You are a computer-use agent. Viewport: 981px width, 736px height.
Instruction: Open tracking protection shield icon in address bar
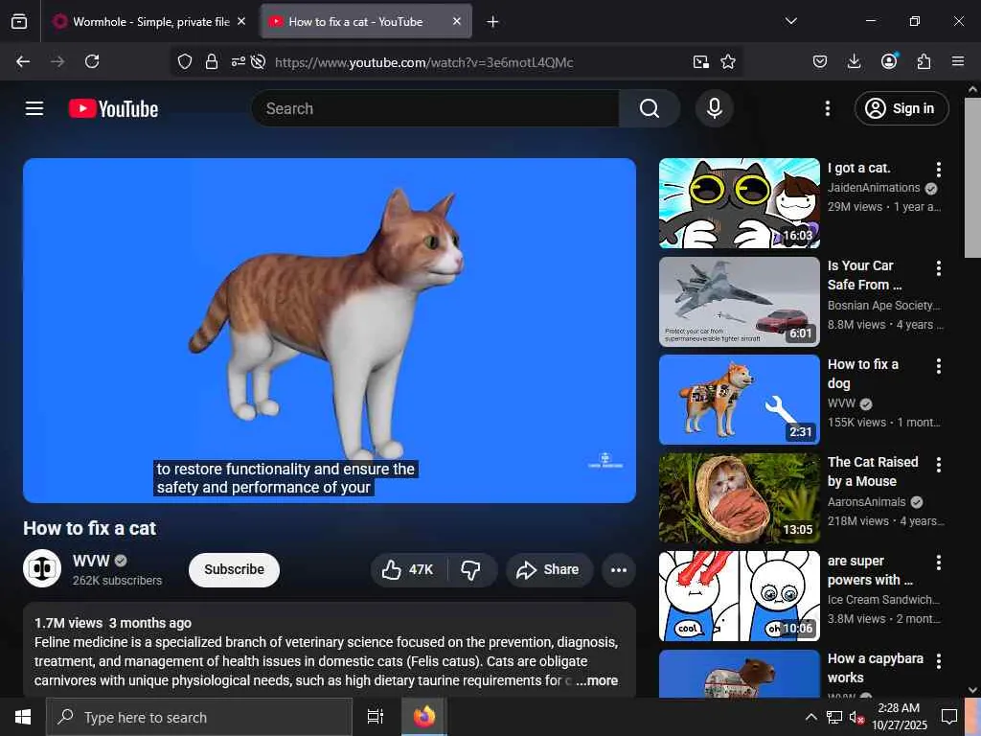(185, 61)
